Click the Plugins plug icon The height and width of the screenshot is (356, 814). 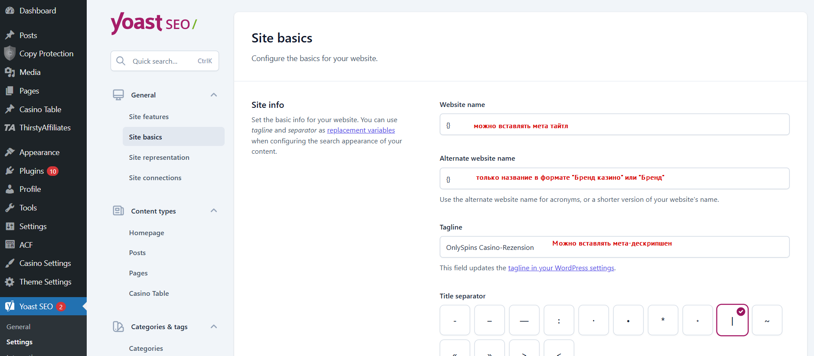(10, 171)
